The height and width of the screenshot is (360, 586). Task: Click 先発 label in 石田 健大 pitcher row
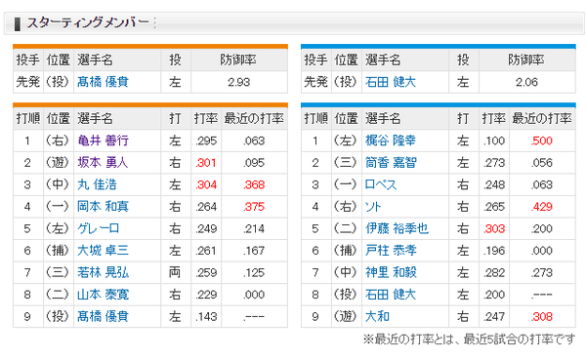tap(316, 82)
